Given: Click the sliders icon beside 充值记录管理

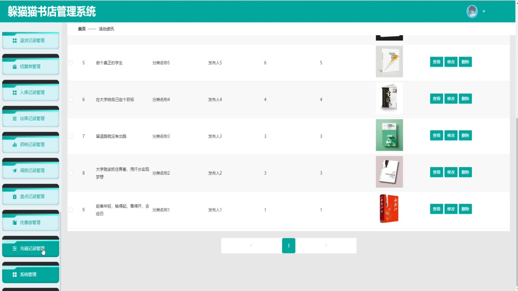Looking at the screenshot, I should [15, 249].
